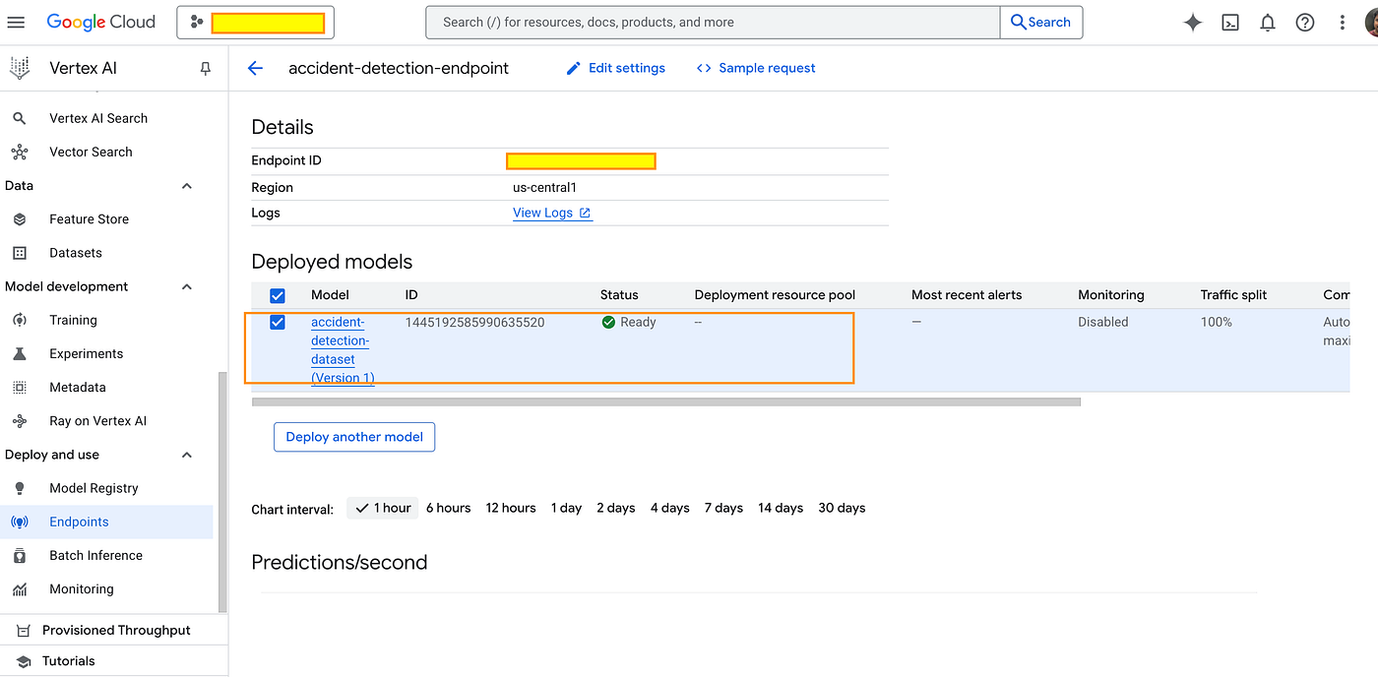Open the View Logs link
The height and width of the screenshot is (677, 1378).
pos(552,213)
